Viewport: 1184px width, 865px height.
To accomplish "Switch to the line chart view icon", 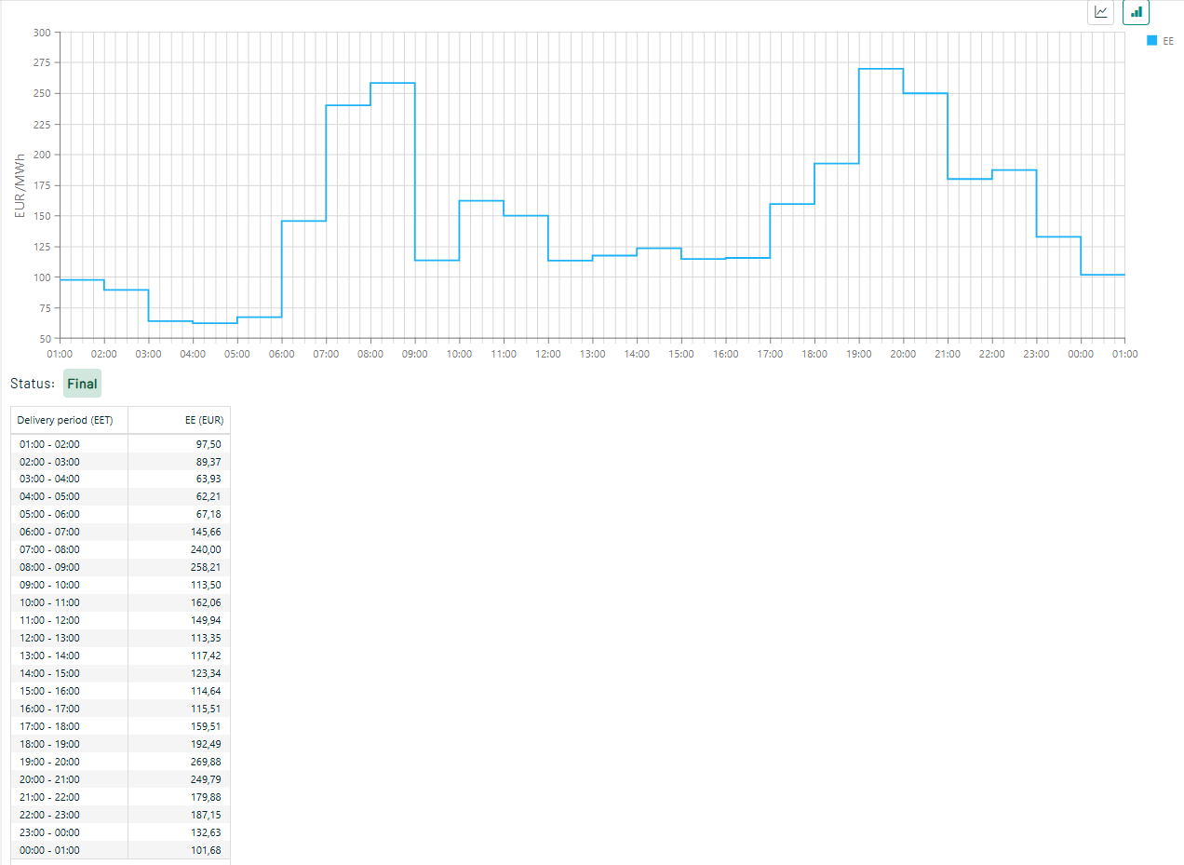I will pyautogui.click(x=1100, y=12).
